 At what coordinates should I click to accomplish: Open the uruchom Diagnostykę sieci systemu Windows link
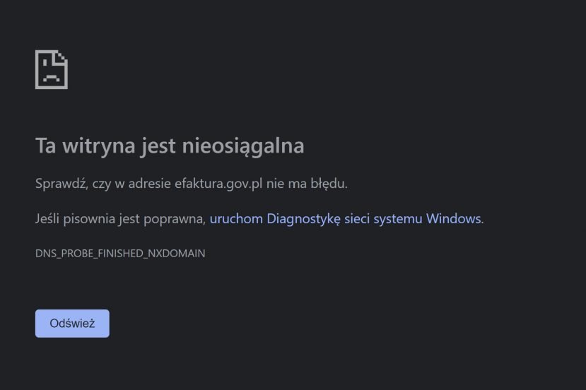click(x=346, y=218)
